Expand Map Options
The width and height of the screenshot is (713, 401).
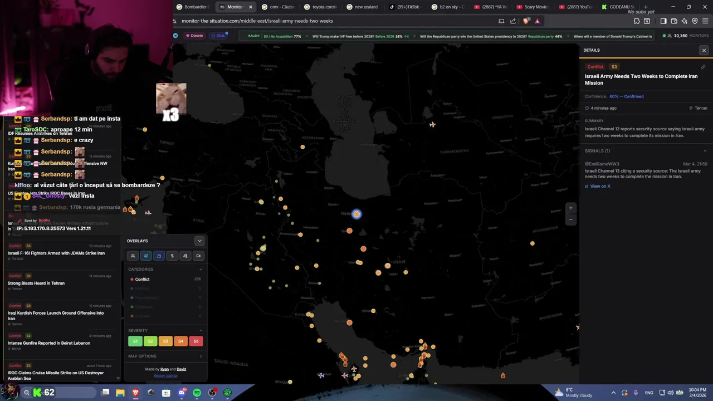click(x=165, y=356)
